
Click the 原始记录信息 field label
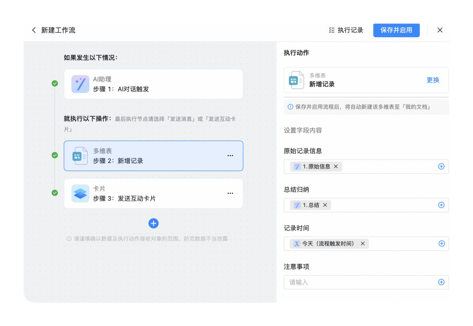tap(303, 151)
